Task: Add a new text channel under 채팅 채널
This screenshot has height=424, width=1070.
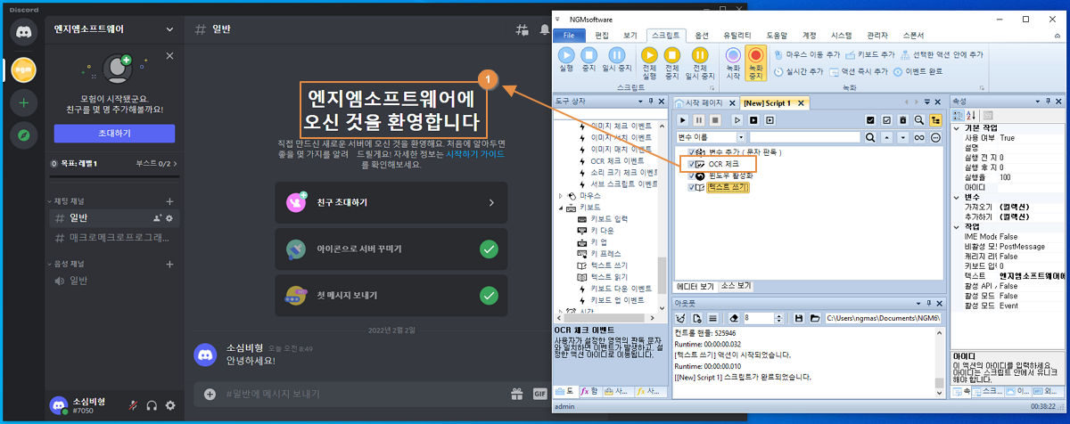Action: tap(169, 201)
